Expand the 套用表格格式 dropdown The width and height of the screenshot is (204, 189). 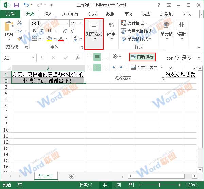tap(154, 31)
